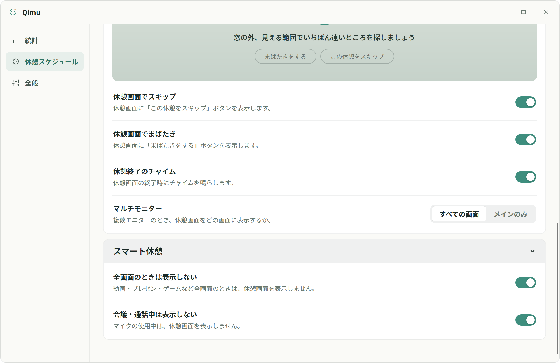The image size is (560, 363).
Task: Click the bar chart icon beside 統計
Action: pyautogui.click(x=16, y=40)
